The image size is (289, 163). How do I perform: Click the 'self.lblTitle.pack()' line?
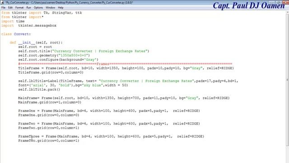[x=39, y=90]
